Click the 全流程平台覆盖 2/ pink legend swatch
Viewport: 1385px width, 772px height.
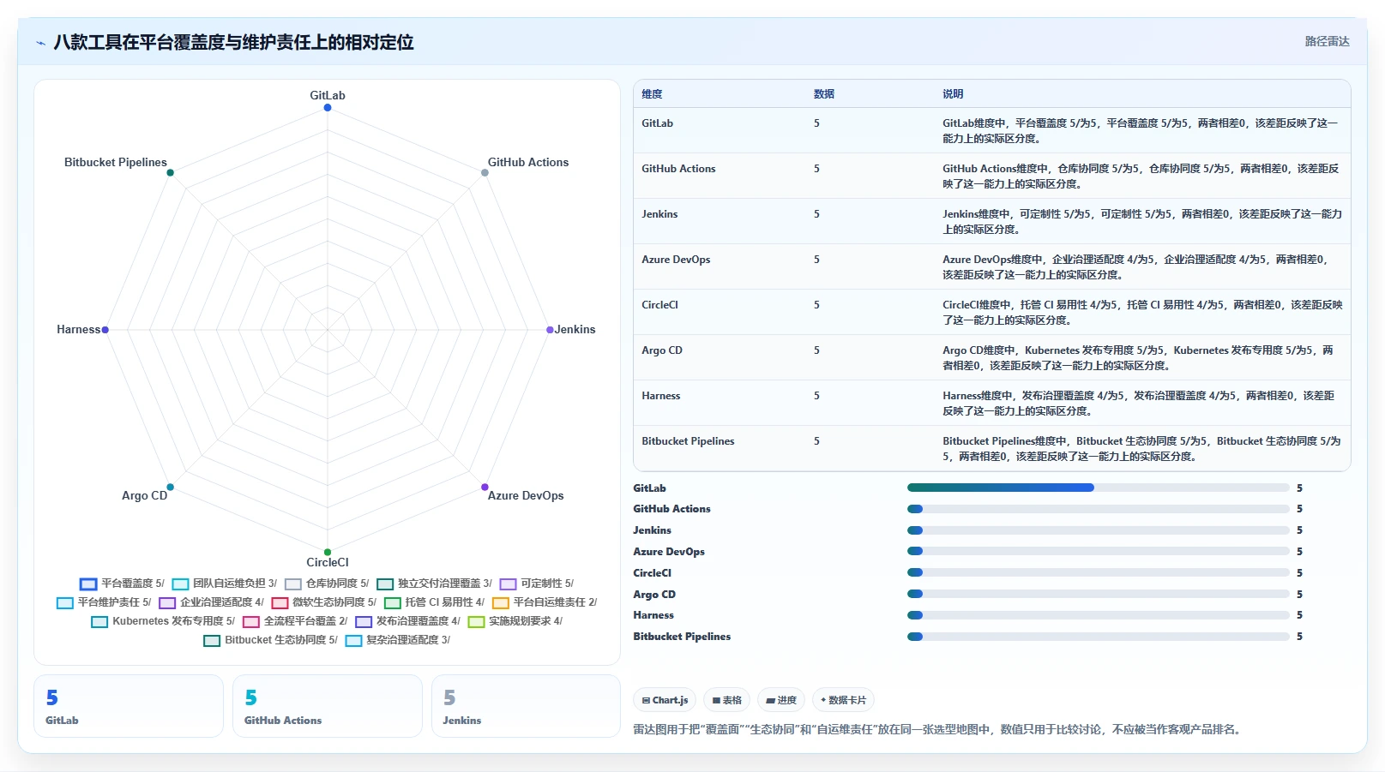251,622
